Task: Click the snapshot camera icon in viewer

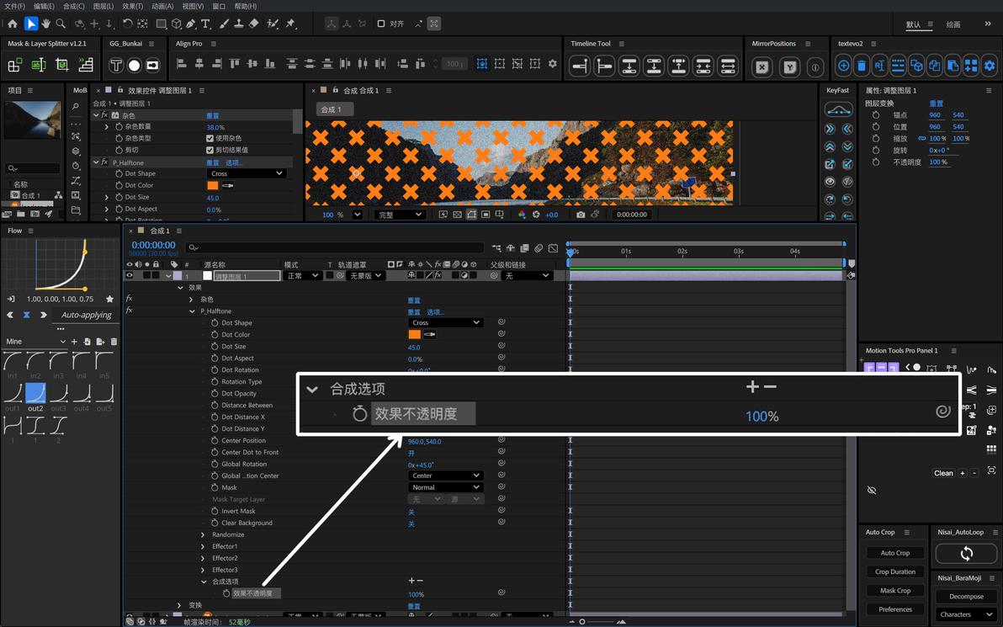Action: 581,215
